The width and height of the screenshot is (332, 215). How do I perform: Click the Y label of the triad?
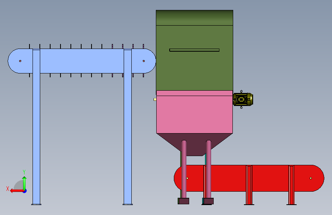(x=24, y=172)
